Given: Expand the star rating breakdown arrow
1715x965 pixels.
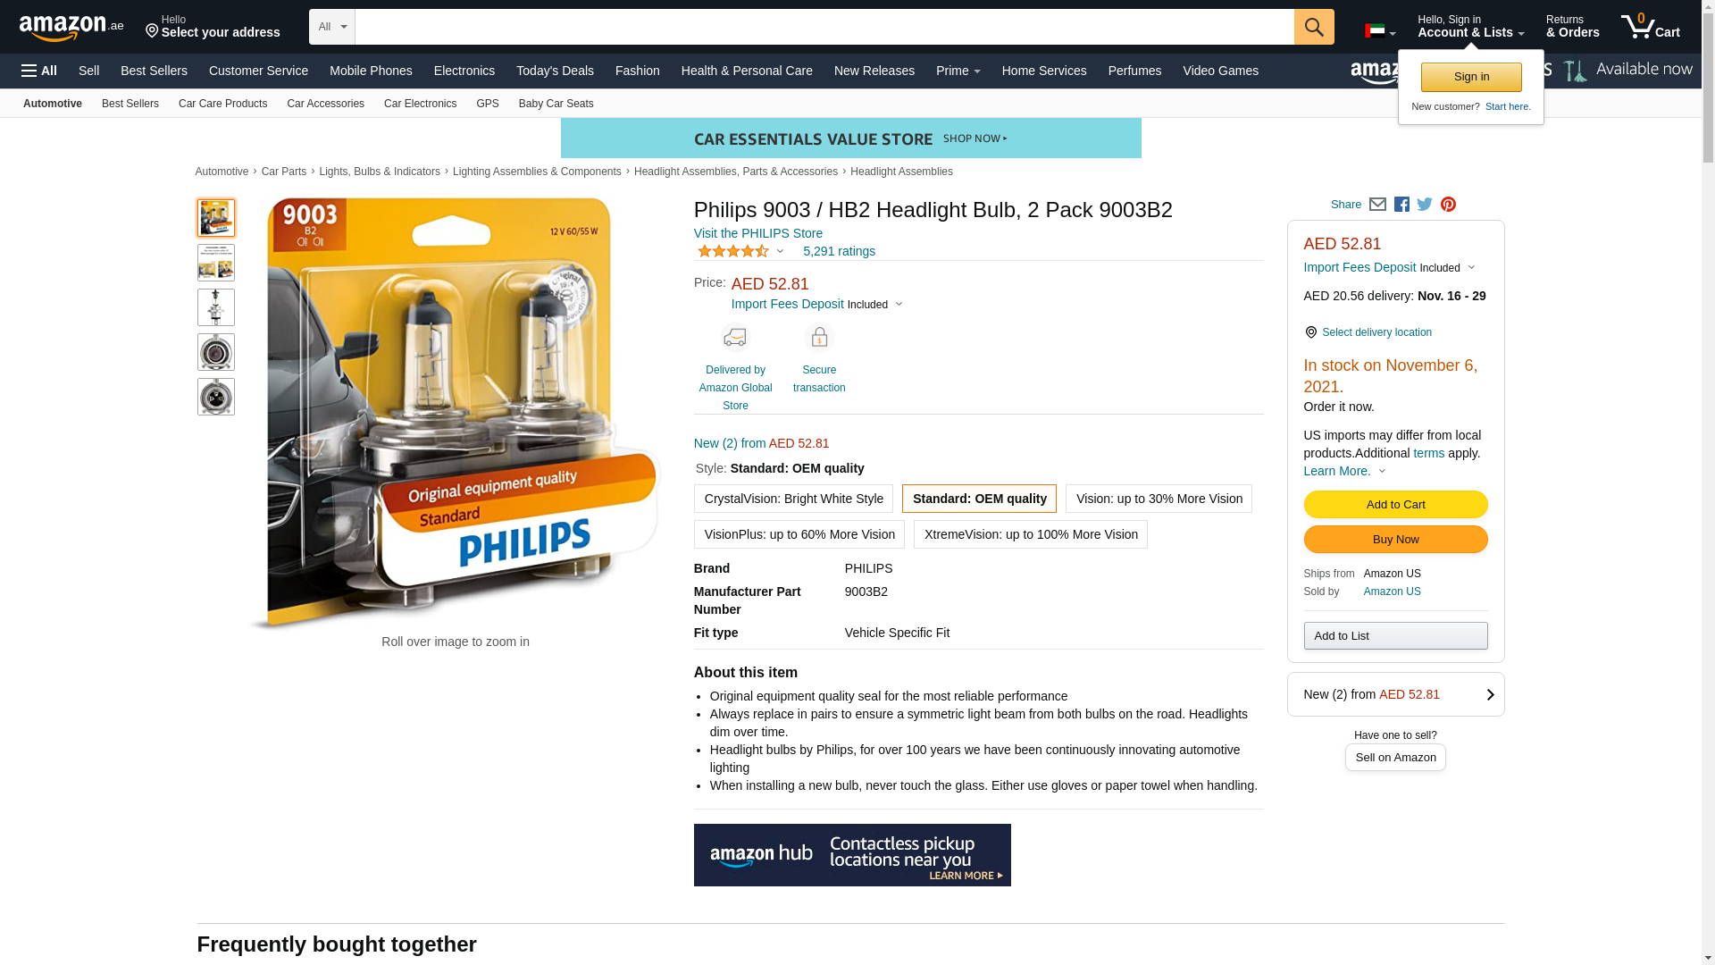Looking at the screenshot, I should [x=780, y=252].
